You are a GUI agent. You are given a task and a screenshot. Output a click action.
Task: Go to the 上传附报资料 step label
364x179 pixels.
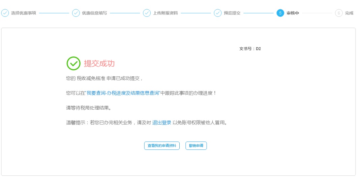[165, 13]
